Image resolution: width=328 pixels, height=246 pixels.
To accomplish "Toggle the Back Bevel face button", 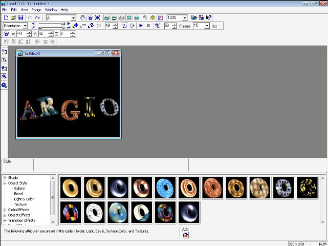I will [x=129, y=18].
